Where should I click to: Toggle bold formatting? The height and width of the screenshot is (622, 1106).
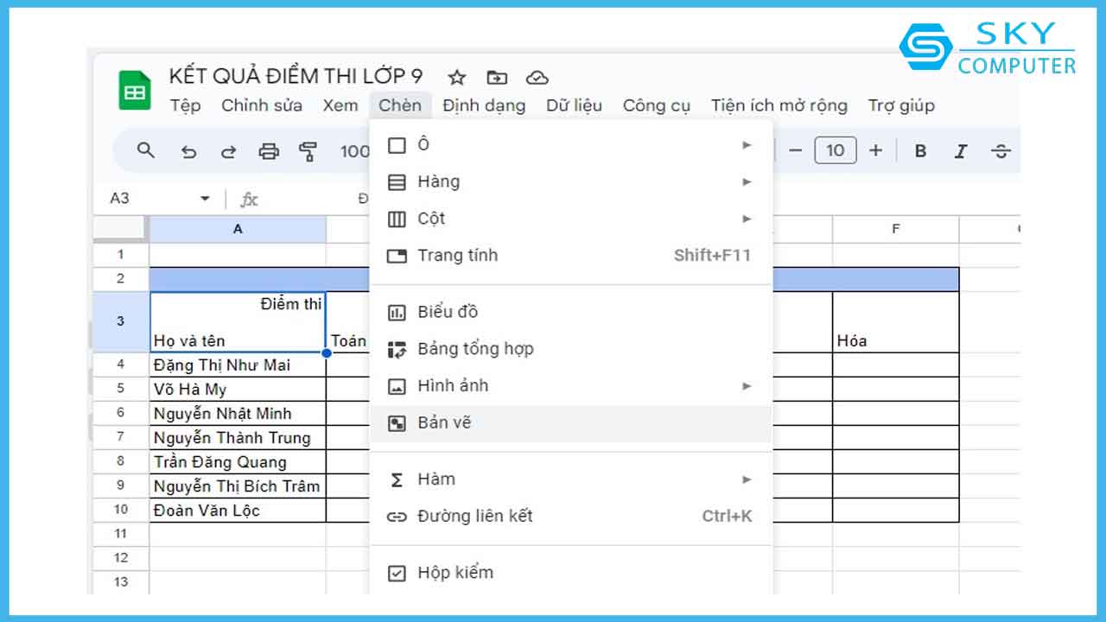(x=920, y=151)
